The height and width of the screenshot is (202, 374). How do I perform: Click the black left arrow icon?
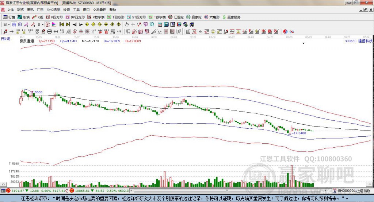tap(75, 24)
